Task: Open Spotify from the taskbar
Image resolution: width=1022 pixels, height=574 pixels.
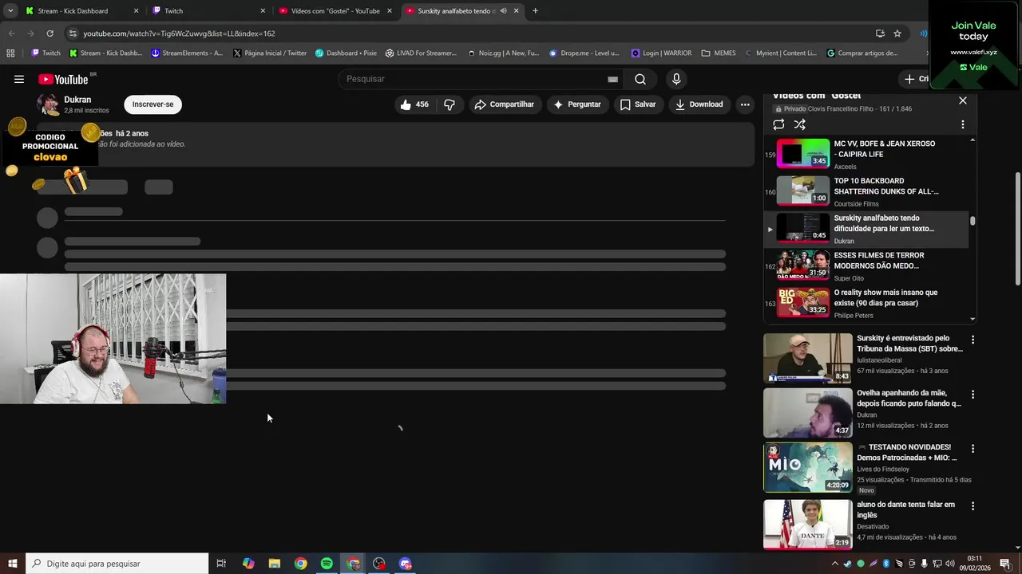Action: click(327, 564)
